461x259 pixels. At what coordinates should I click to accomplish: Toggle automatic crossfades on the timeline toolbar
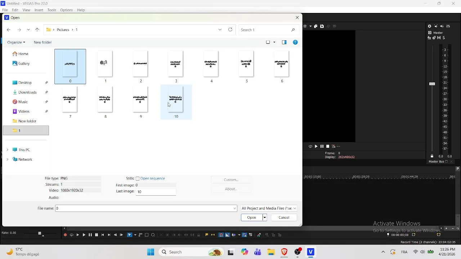click(227, 235)
